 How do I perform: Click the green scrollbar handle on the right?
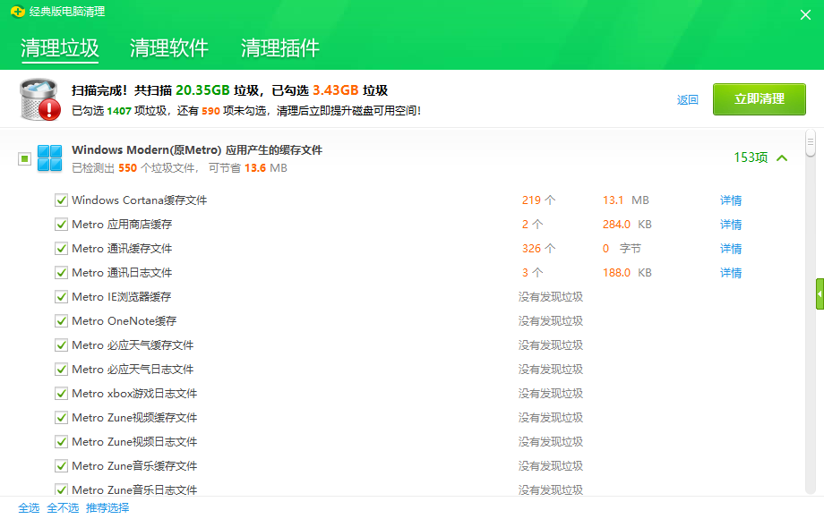coord(818,295)
